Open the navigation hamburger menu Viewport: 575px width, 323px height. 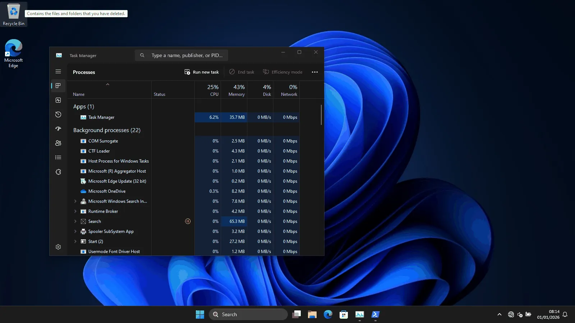(x=58, y=71)
